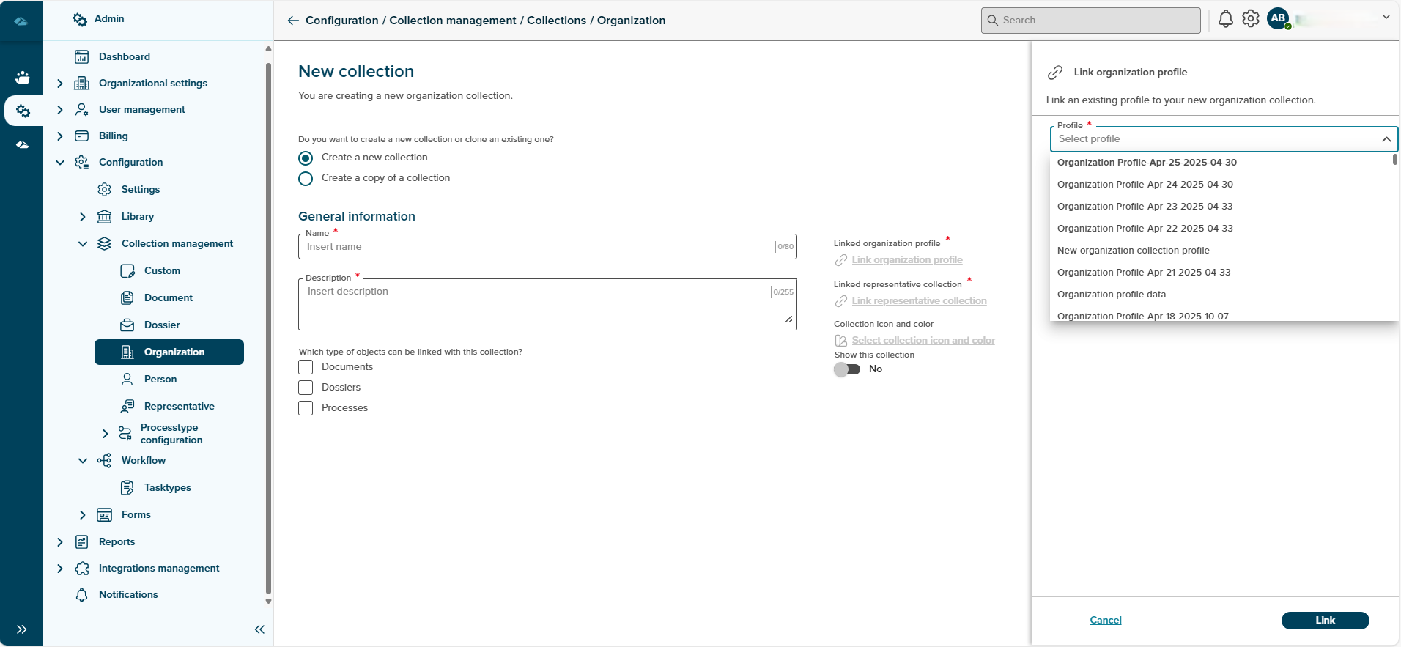Collapse the Select profile dropdown
The image size is (1401, 647).
pyautogui.click(x=1386, y=139)
